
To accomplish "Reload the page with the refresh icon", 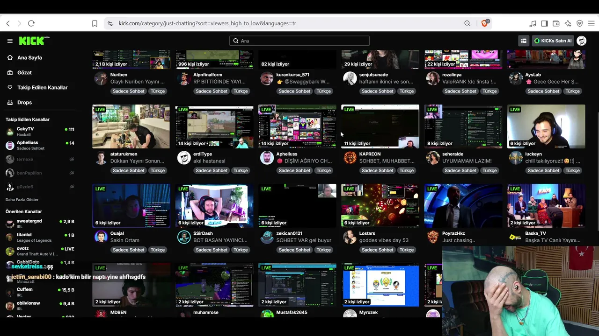I will (31, 23).
